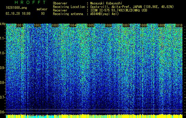Click the name Masayuki Kobayashi
The image size is (186, 118).
[x=106, y=3]
